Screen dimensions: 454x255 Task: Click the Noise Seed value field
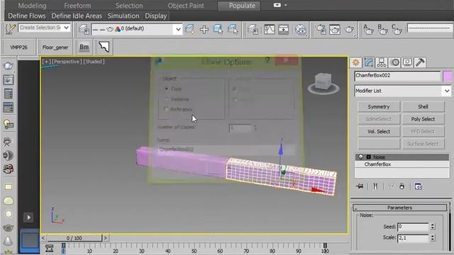pos(413,227)
